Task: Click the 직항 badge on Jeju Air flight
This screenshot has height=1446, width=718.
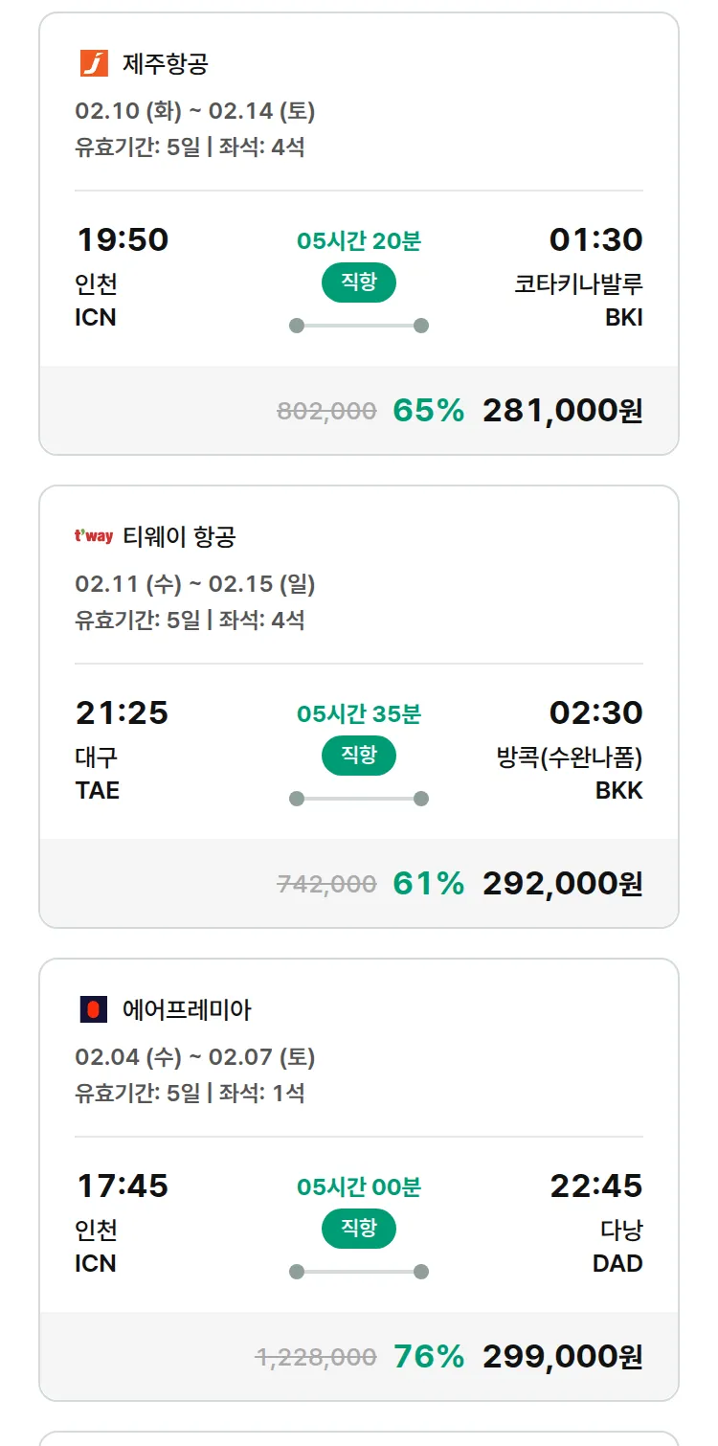Action: [358, 282]
